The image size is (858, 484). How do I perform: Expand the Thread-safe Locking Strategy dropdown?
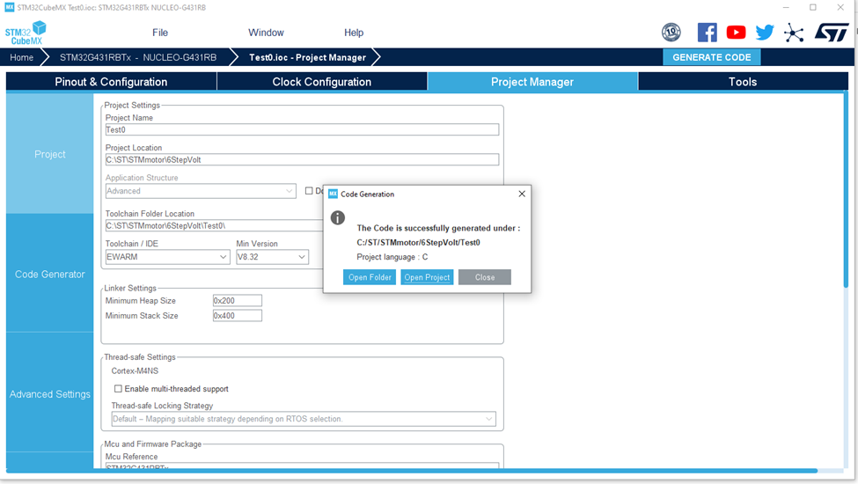[x=304, y=419]
